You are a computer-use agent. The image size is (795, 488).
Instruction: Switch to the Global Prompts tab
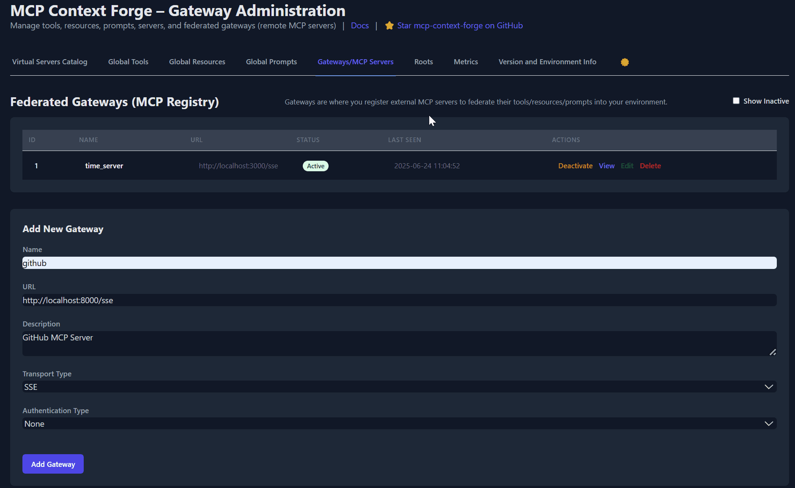[271, 62]
